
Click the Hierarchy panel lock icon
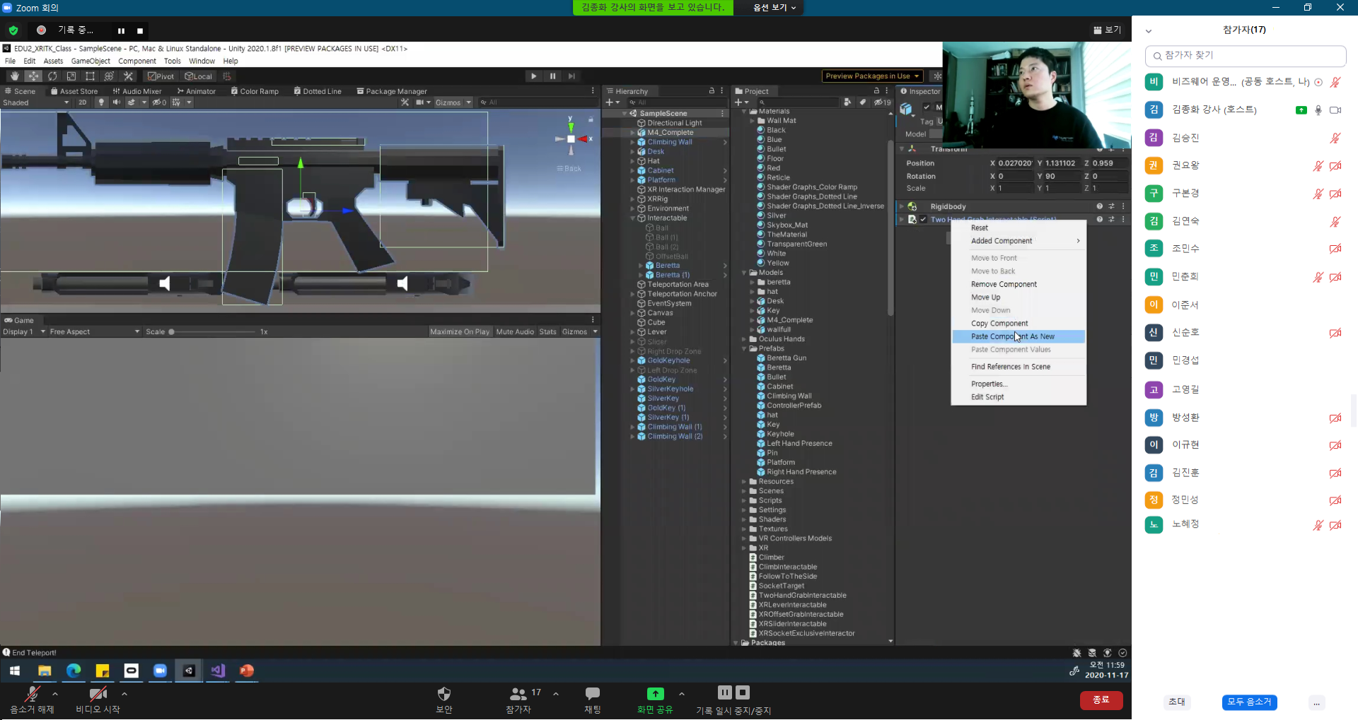(712, 91)
